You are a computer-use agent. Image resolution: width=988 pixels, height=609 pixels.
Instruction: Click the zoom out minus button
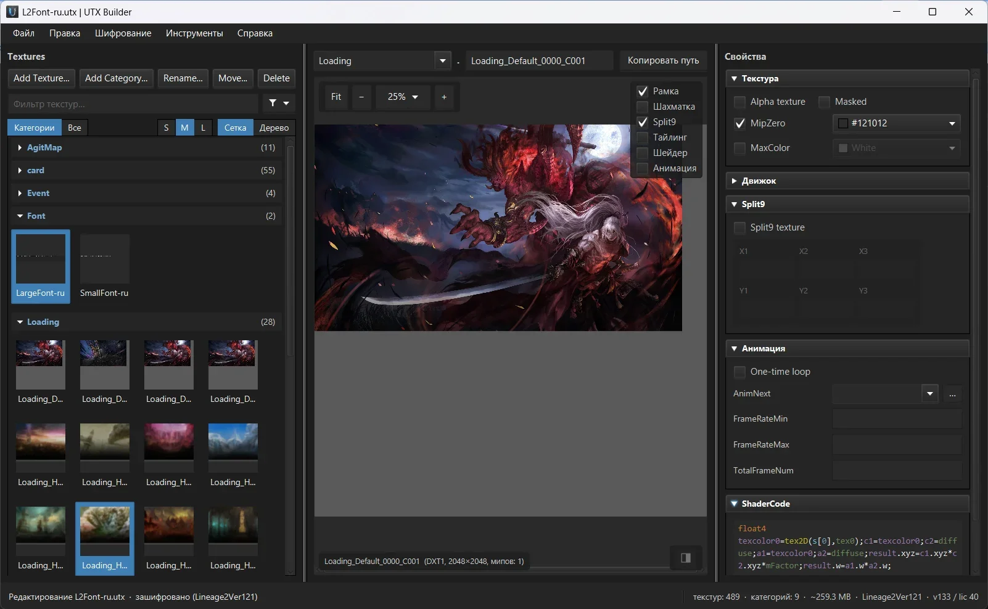pos(361,97)
